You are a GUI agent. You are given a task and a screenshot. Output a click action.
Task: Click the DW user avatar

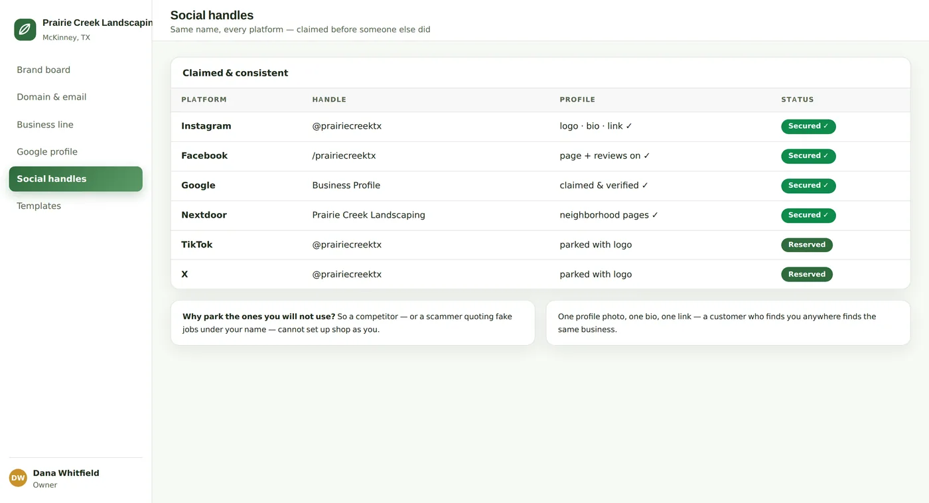click(18, 478)
